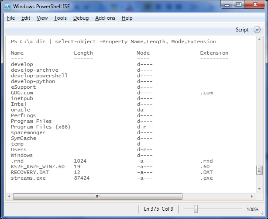Close the PowerShell ISE window
The width and height of the screenshot is (268, 219).
pos(255,5)
